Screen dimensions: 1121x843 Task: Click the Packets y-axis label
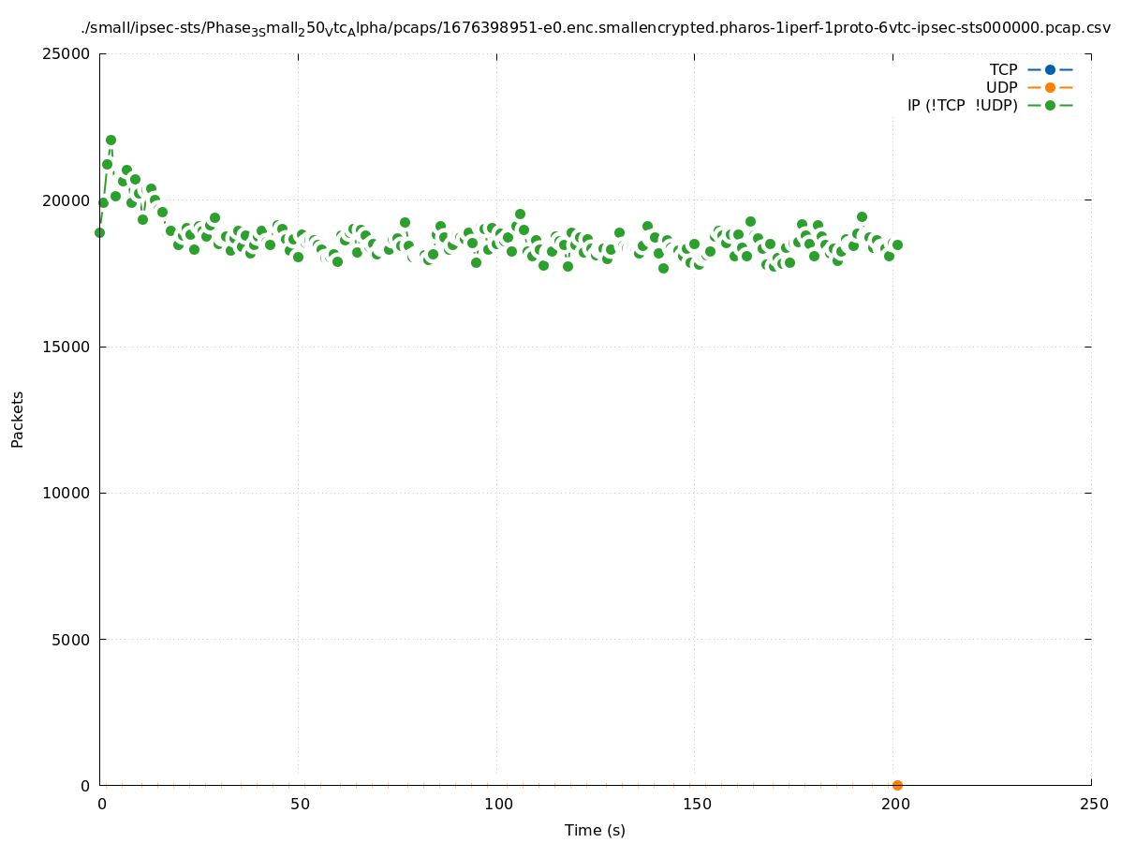18,419
